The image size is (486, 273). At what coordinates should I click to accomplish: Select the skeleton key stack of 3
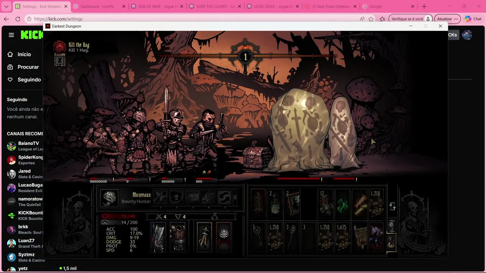tap(258, 238)
